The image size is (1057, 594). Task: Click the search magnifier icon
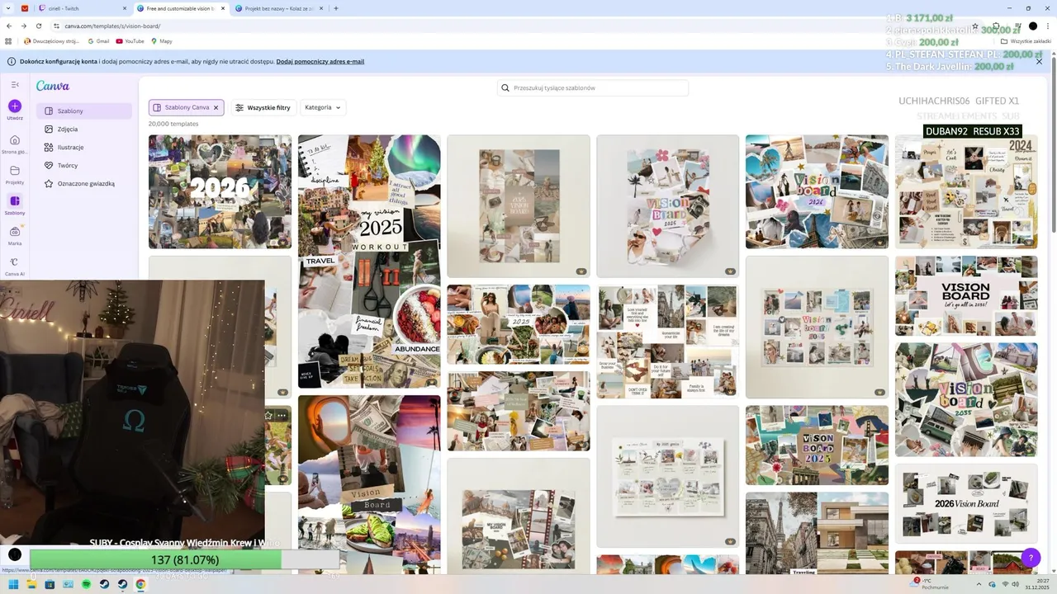pyautogui.click(x=505, y=87)
